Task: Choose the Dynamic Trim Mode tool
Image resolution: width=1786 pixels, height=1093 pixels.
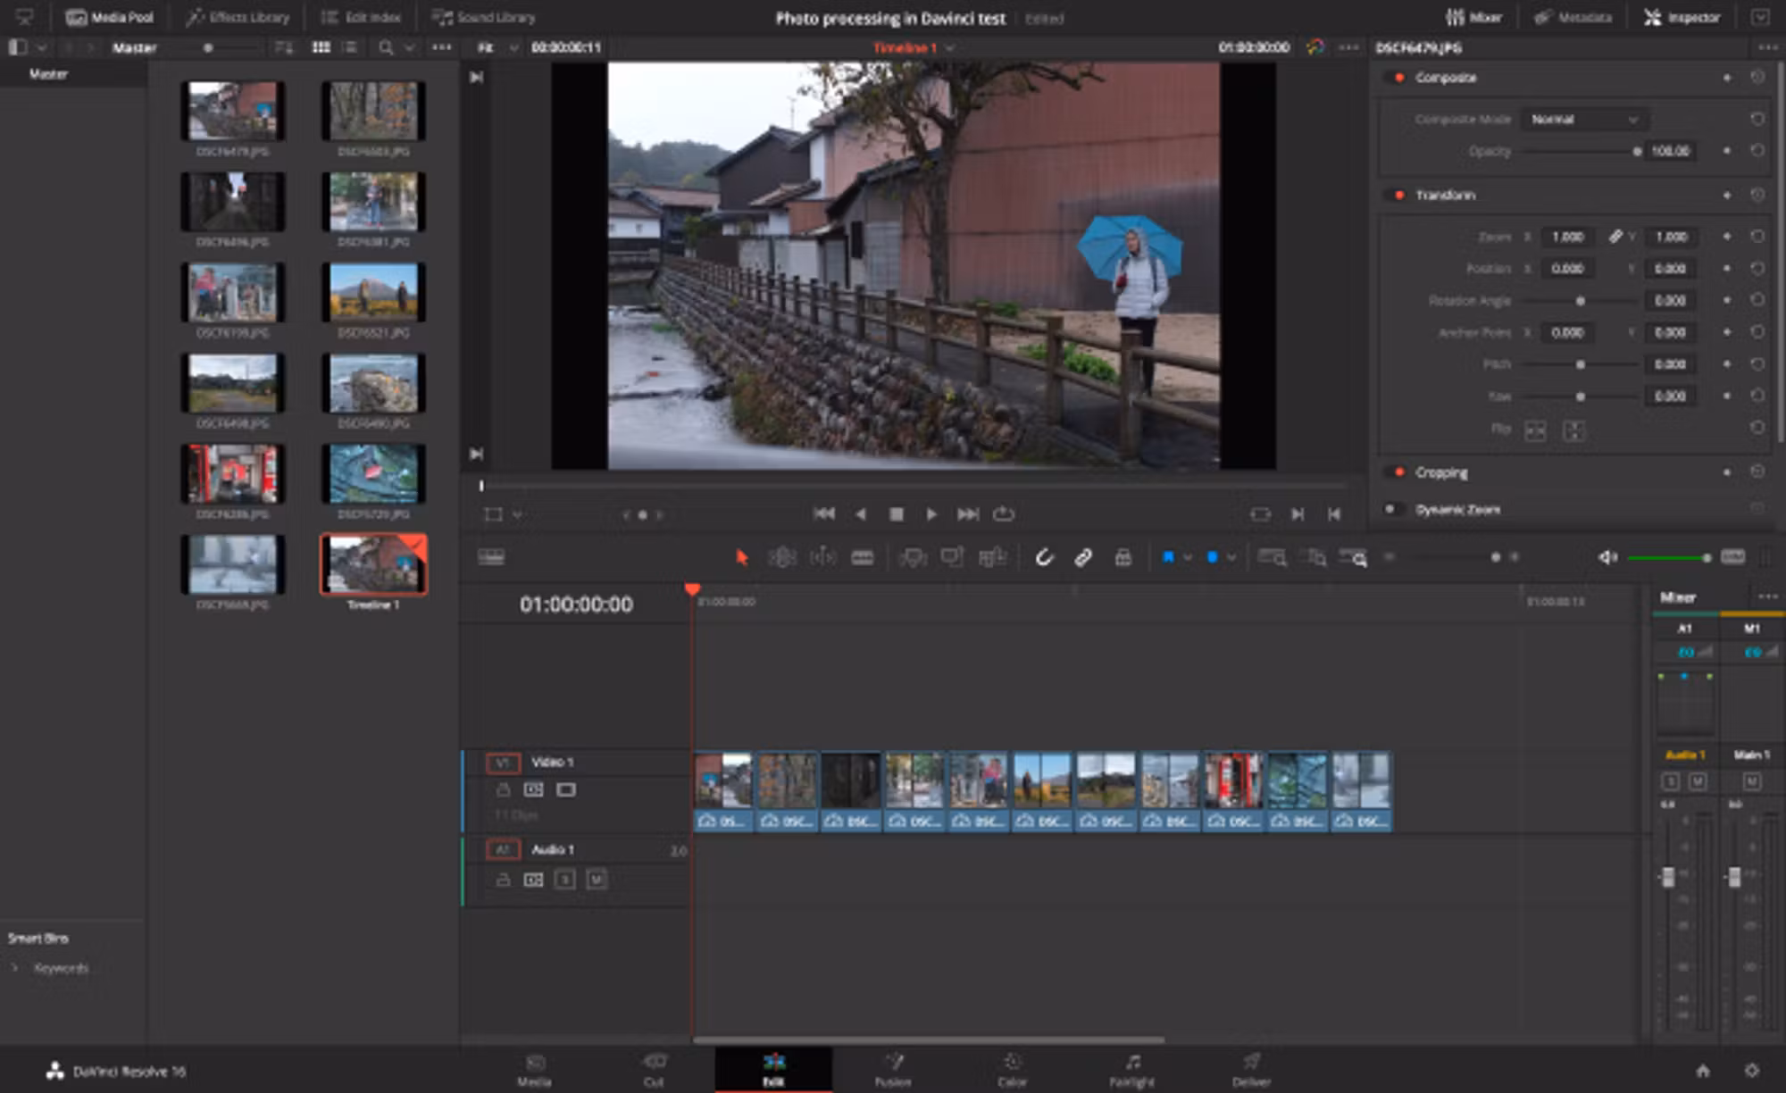Action: [822, 557]
